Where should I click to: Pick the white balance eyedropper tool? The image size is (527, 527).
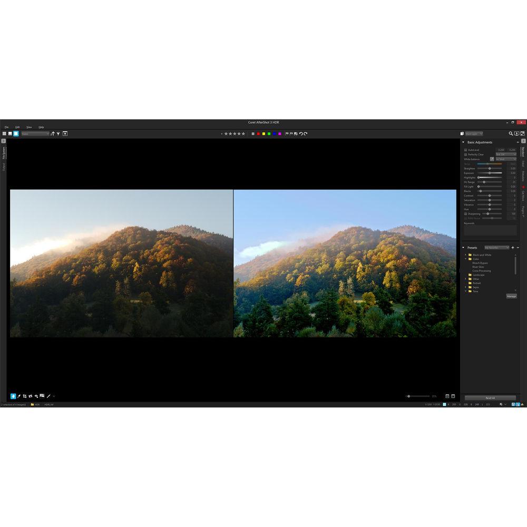click(492, 159)
